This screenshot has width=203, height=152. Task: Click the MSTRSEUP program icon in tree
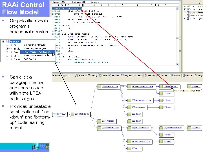[7, 41]
